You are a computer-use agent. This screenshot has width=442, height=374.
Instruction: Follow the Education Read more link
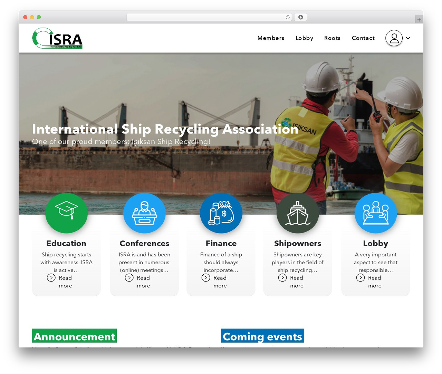pyautogui.click(x=65, y=282)
